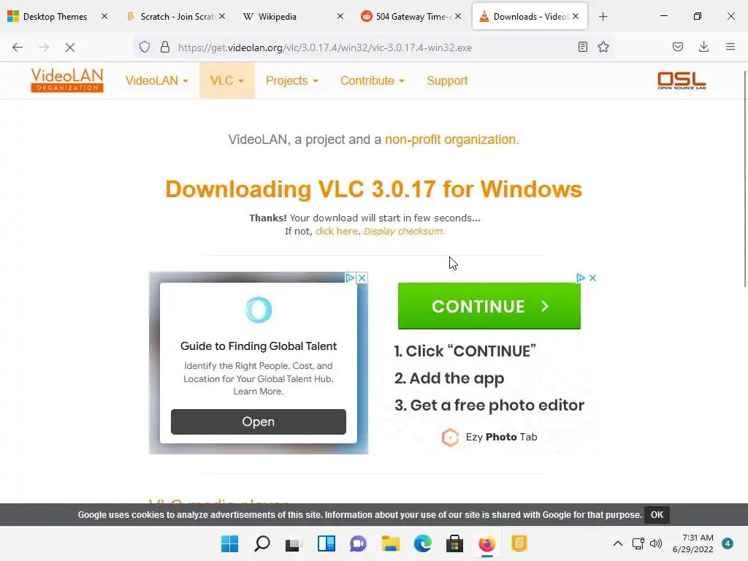Click the green CONTINUE ad button
Viewport: 748px width, 561px height.
(489, 306)
